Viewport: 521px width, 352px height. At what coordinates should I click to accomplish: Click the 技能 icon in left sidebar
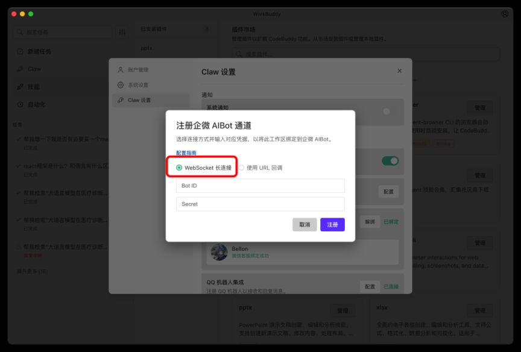pos(20,87)
